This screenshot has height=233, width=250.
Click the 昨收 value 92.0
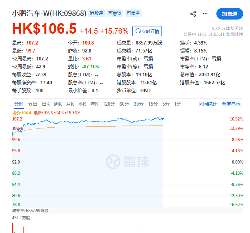(x=87, y=51)
